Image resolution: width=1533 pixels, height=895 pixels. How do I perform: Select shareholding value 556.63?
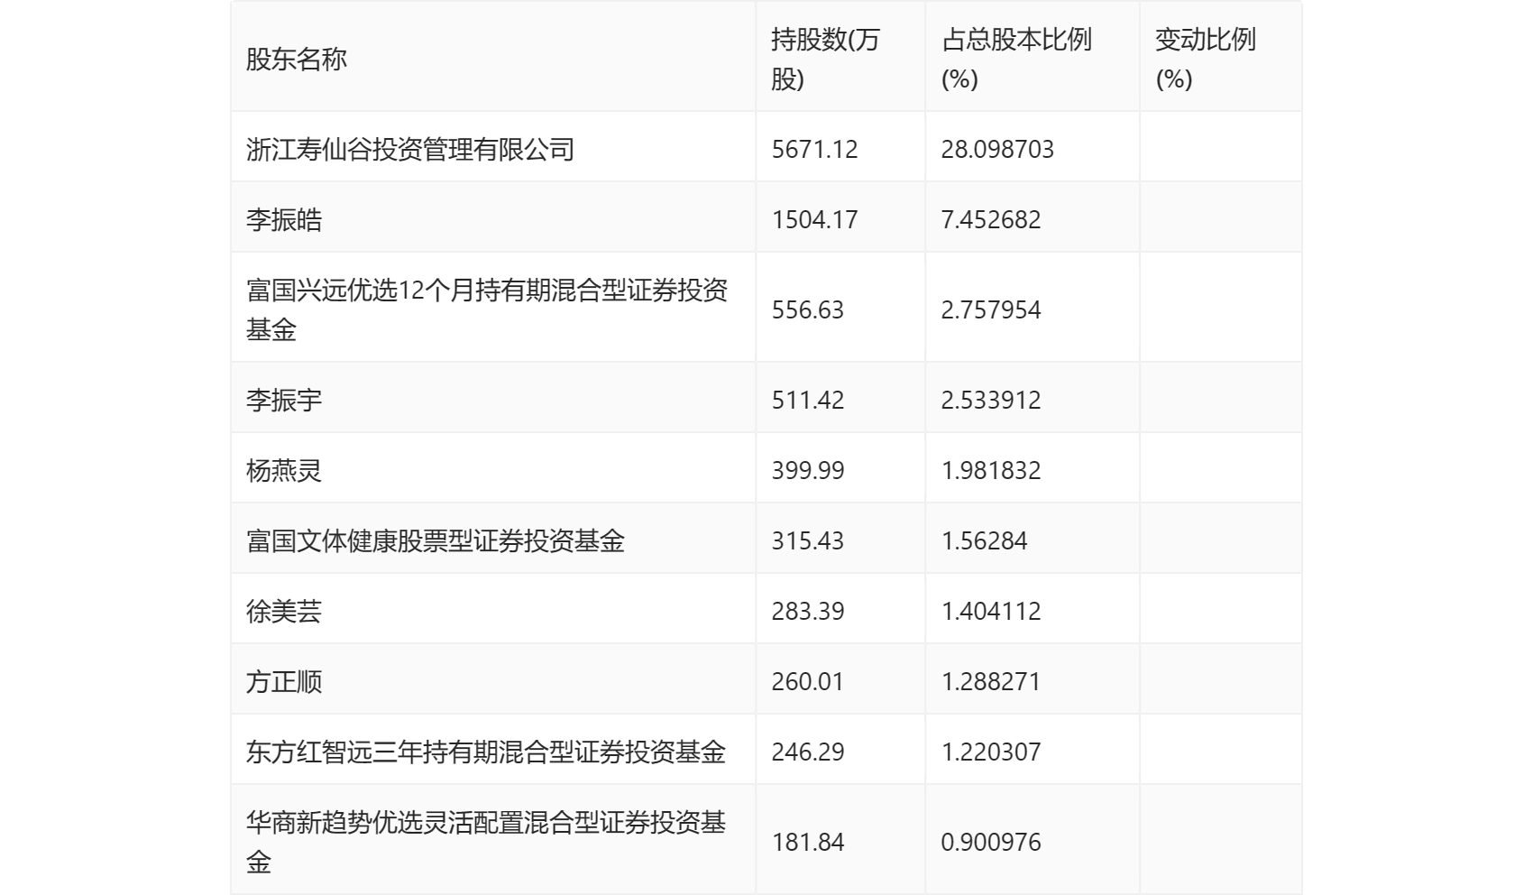[x=808, y=309]
